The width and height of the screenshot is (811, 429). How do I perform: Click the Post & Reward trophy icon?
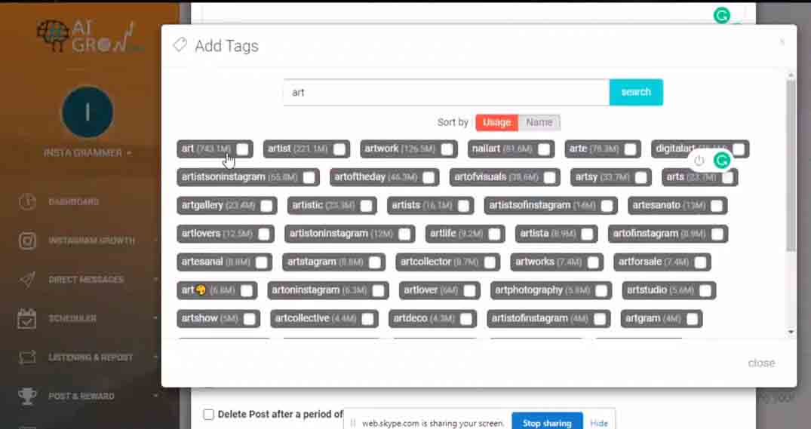27,396
